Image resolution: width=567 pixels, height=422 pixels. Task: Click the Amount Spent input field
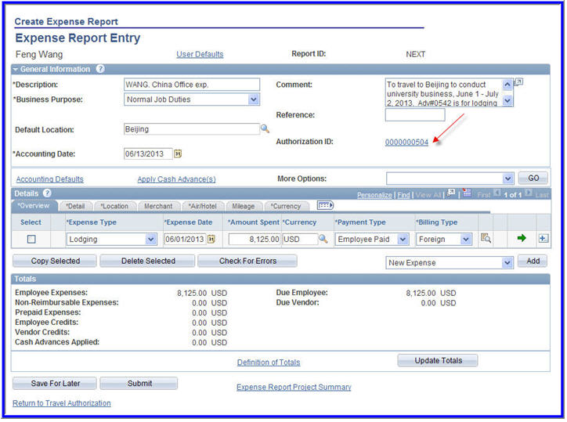pos(253,239)
